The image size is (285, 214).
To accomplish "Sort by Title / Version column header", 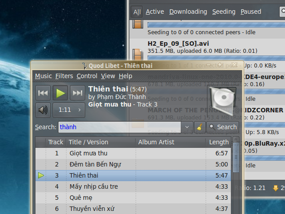I will pos(101,142).
